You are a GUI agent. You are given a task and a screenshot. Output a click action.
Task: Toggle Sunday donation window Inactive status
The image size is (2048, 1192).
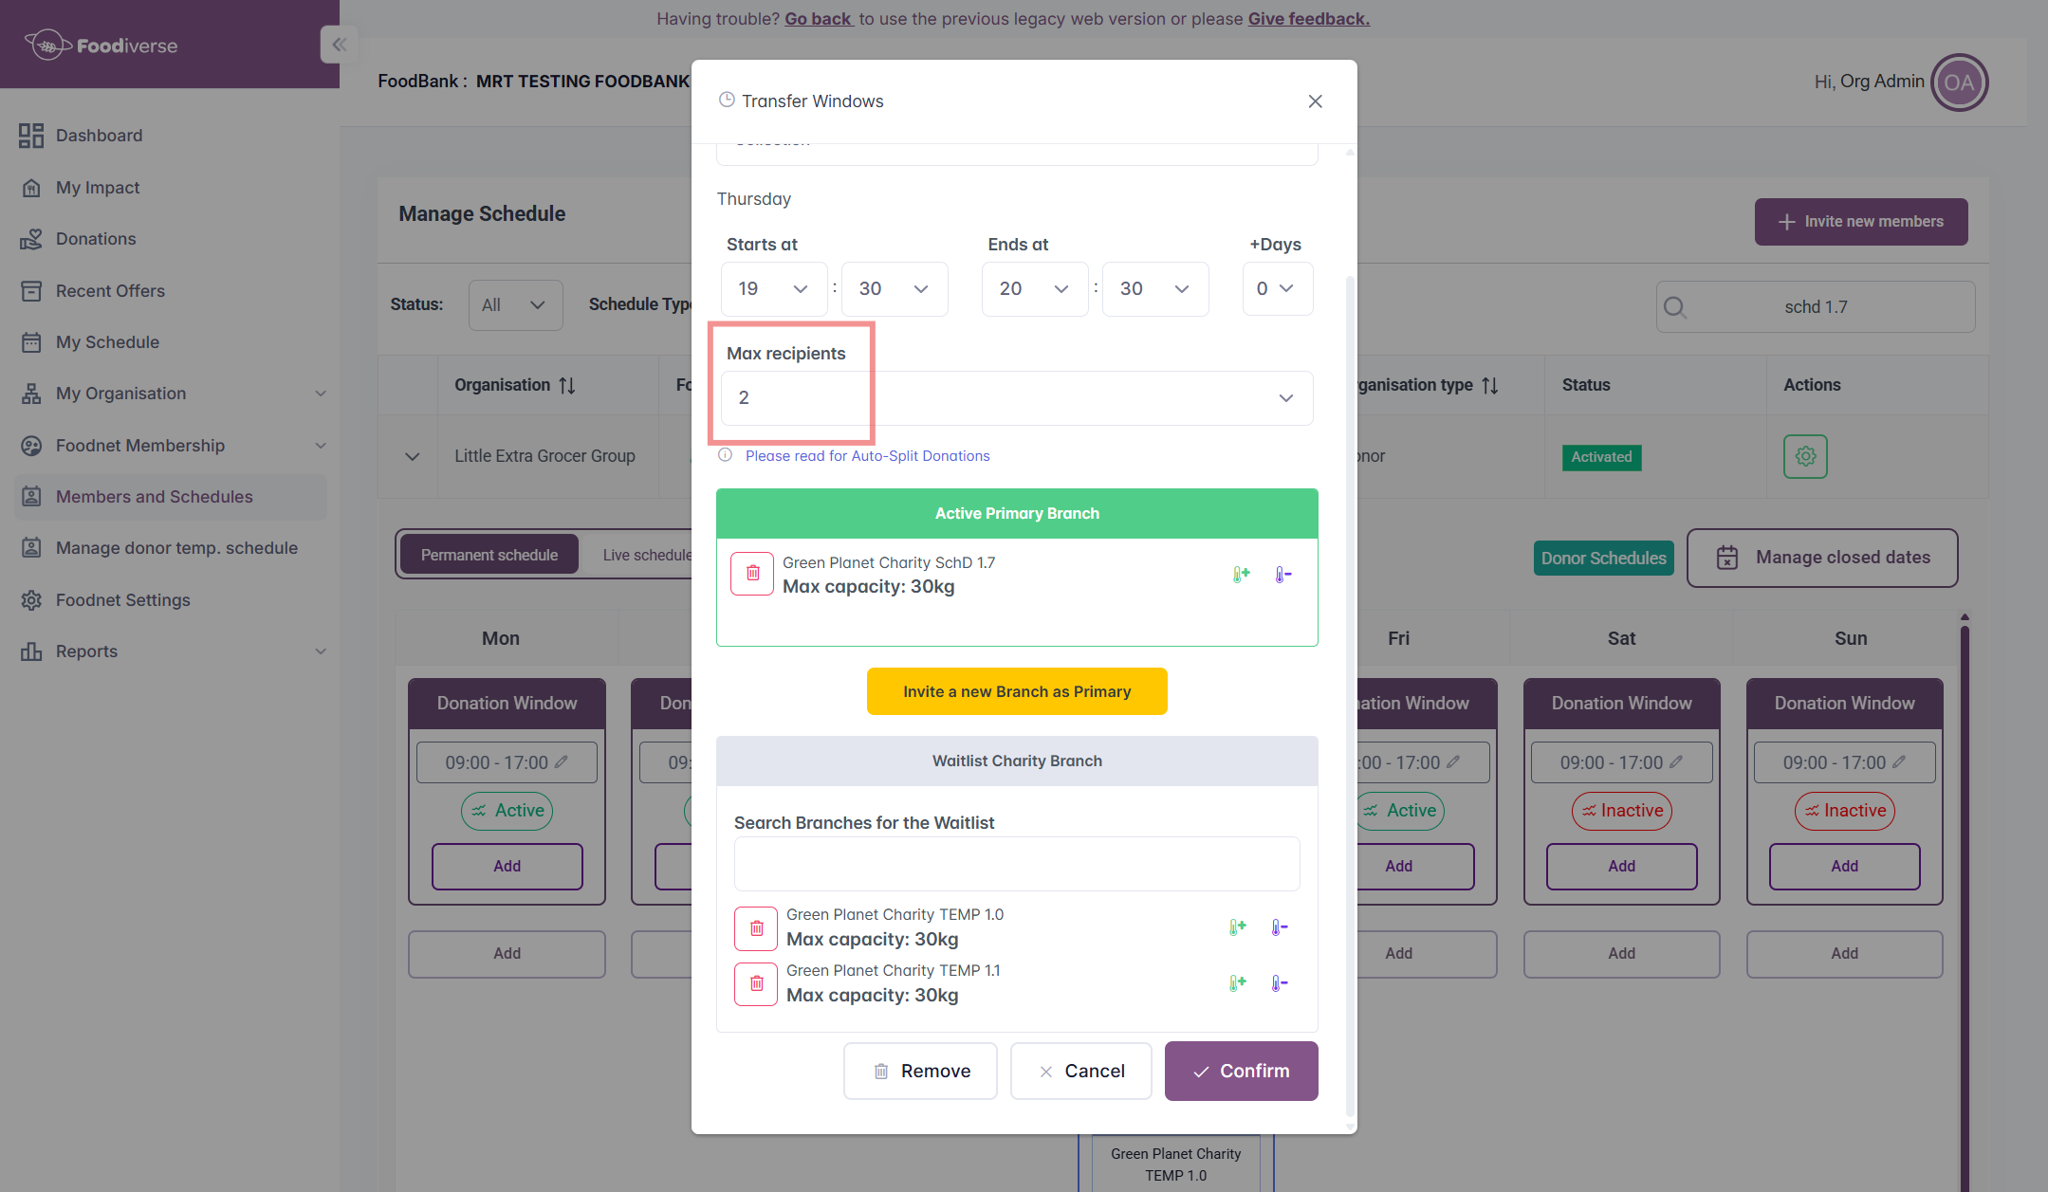point(1844,811)
